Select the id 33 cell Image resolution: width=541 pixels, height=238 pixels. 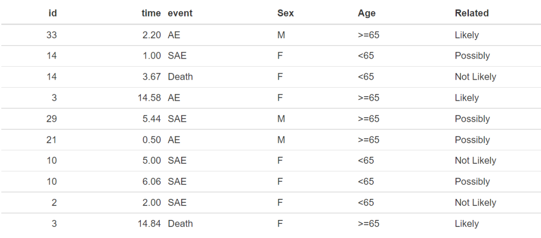[x=52, y=35]
